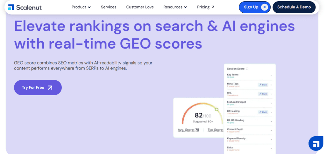Expand the Product dropdown menu
The height and width of the screenshot is (154, 326).
coord(81,7)
